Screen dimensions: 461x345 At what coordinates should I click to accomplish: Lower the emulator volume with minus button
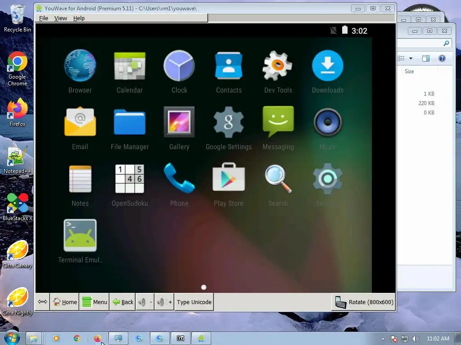tap(145, 302)
